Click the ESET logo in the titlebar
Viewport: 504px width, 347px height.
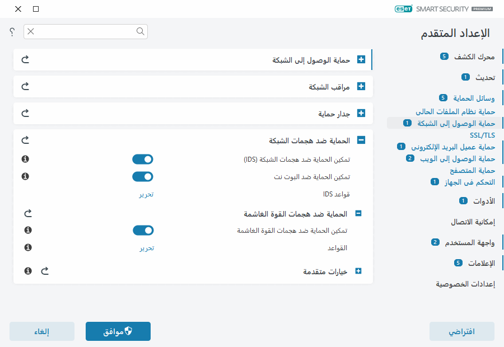point(401,9)
